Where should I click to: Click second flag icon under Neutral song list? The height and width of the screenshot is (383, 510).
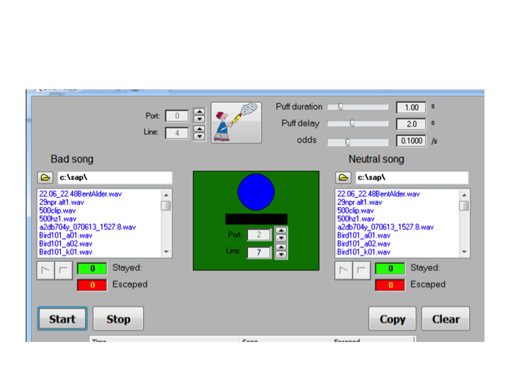coord(361,270)
